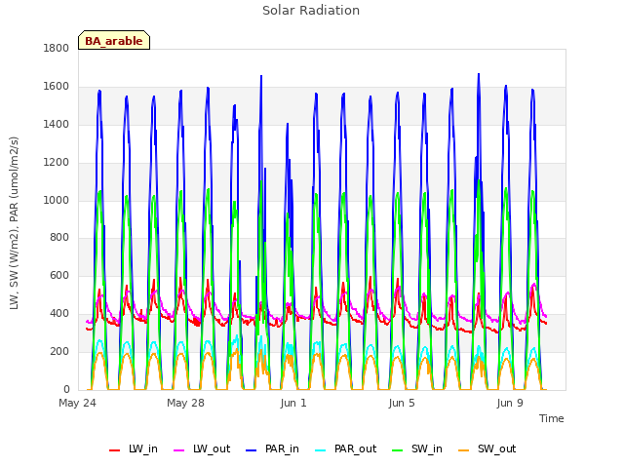Toggle LW_in series in the legend

tap(134, 448)
